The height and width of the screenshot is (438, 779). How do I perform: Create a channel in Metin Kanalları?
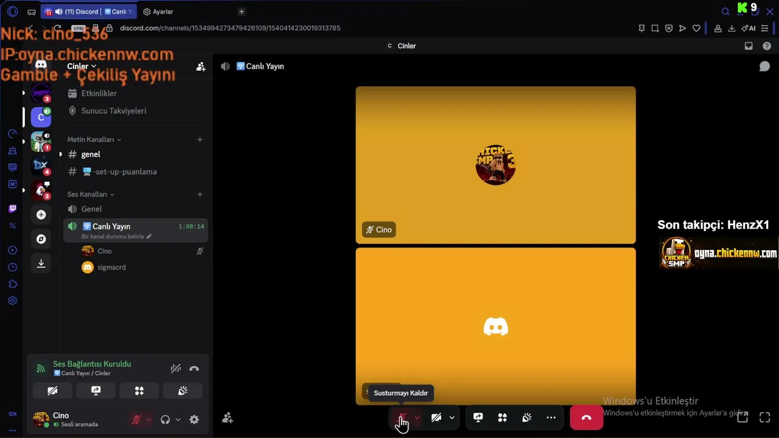coord(200,139)
